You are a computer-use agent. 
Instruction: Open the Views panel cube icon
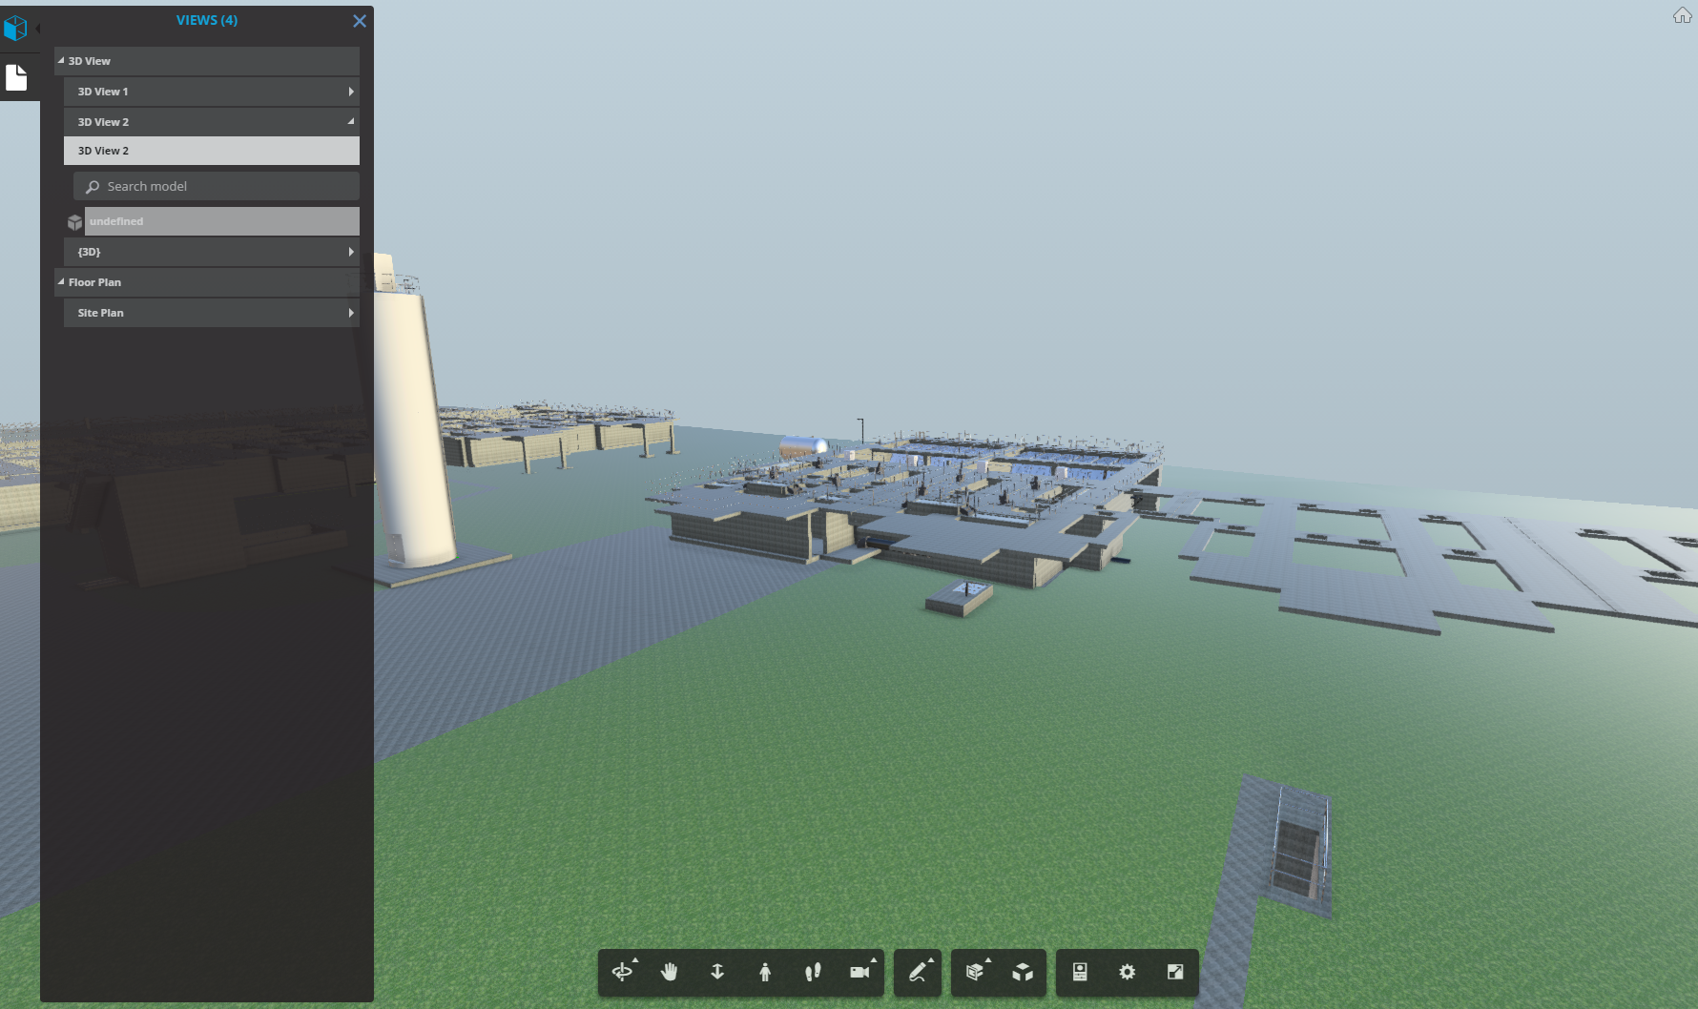click(14, 28)
